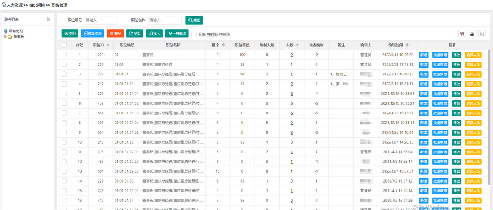Check the row 1 董事长 checkbox
Screen dimensions: 493x210
[64, 55]
